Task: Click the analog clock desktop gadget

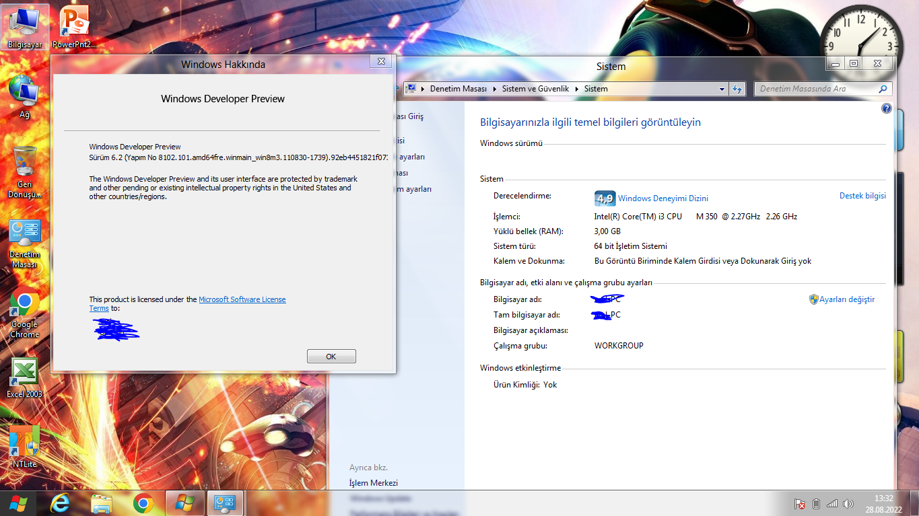Action: [861, 45]
